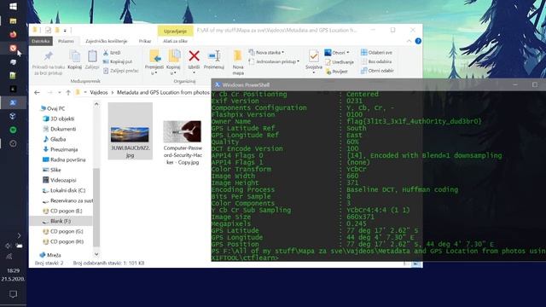546x307 pixels.
Task: Open the Nova stavka dropdown
Action: (x=266, y=52)
